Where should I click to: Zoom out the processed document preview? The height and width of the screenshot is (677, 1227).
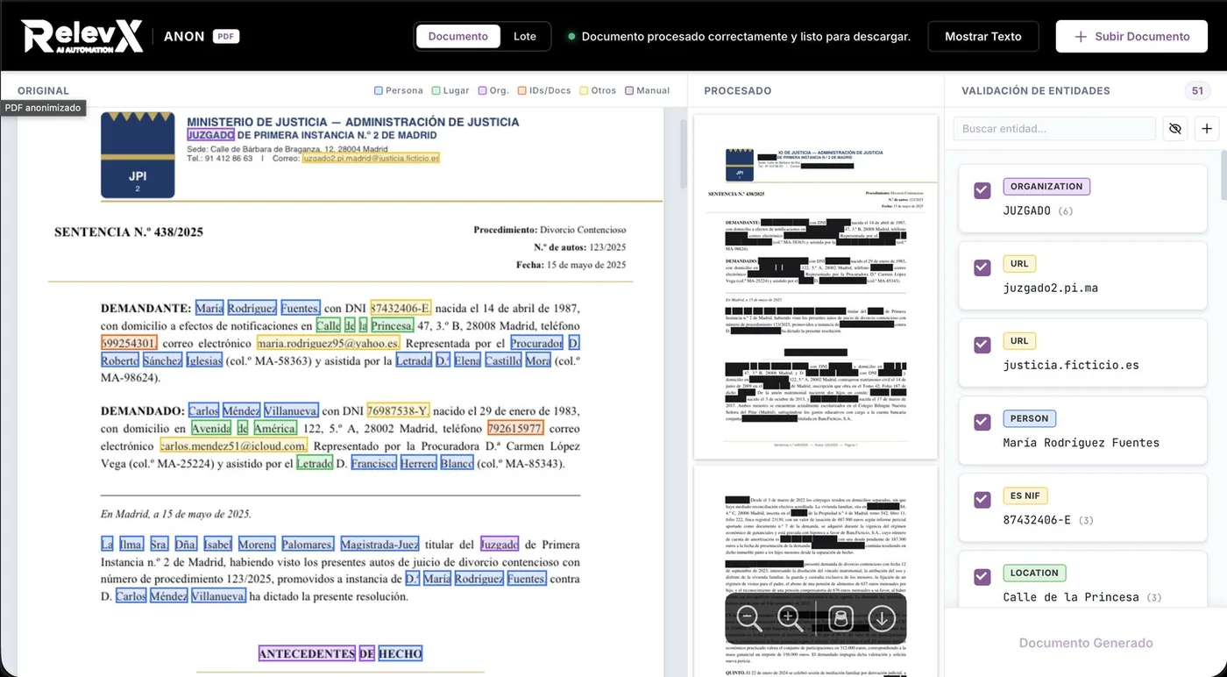749,618
